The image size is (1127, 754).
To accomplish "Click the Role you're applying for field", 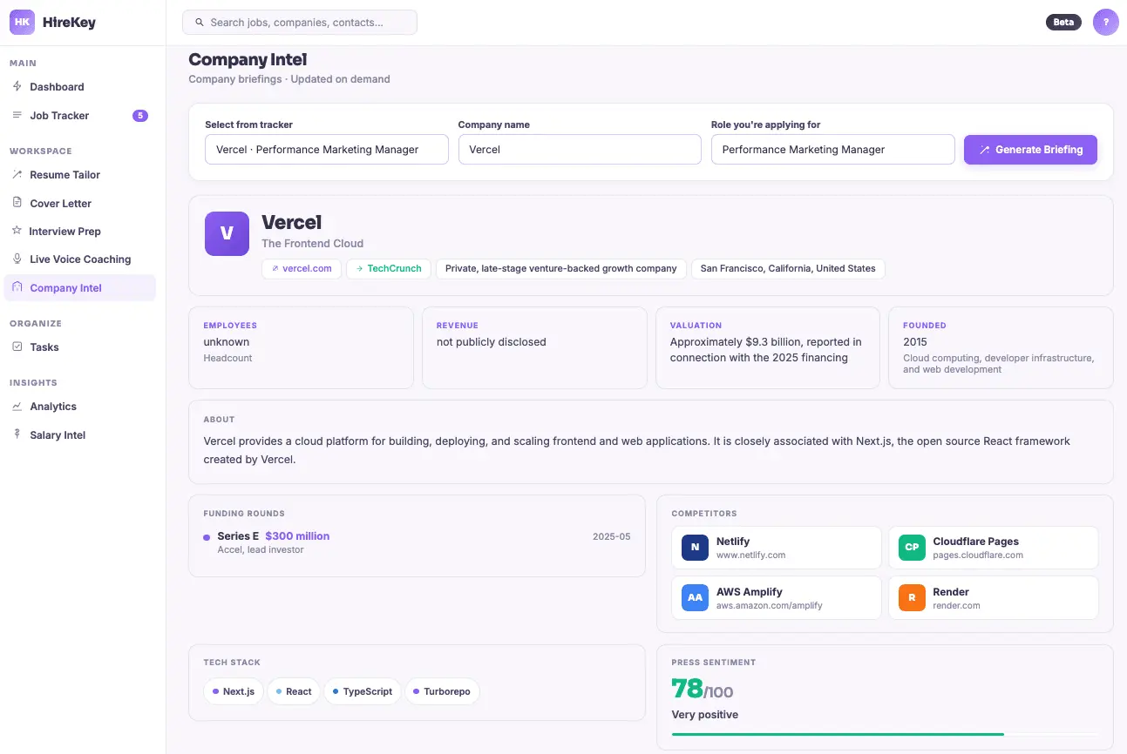I will click(x=833, y=149).
